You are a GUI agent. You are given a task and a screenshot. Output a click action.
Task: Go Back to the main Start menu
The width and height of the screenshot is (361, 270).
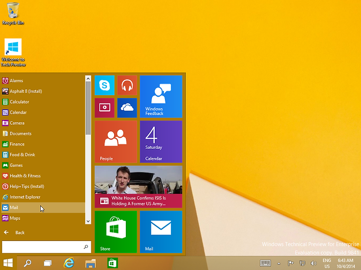(14, 232)
